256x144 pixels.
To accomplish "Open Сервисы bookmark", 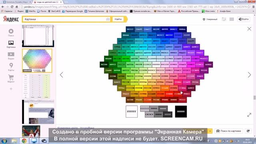I will (x=7, y=11).
